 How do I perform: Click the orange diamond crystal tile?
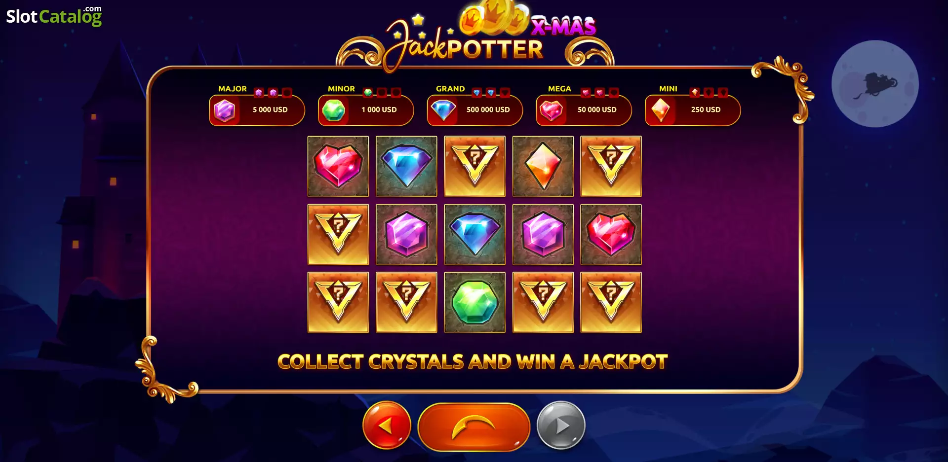click(543, 167)
